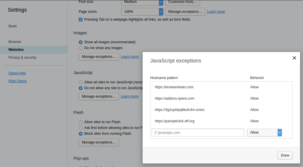
Task: Click the Rate Opera link
Action: click(17, 81)
